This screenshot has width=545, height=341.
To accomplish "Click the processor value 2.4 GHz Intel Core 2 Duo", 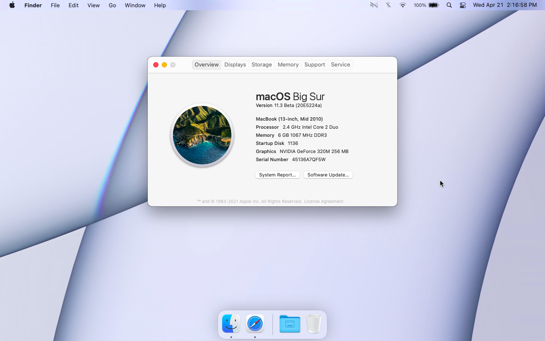I will pos(310,127).
